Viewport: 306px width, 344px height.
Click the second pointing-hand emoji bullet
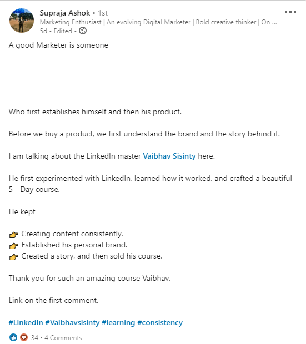14,245
